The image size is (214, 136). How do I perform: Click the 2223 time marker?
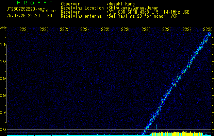64,30
